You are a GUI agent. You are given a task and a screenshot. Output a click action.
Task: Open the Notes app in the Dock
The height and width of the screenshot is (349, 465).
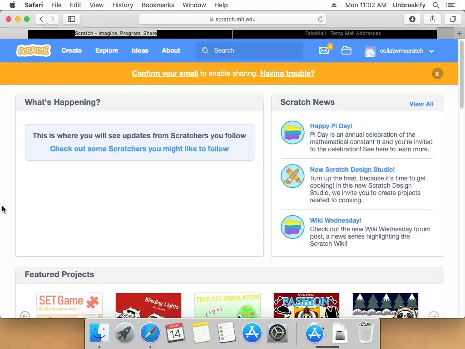(201, 333)
